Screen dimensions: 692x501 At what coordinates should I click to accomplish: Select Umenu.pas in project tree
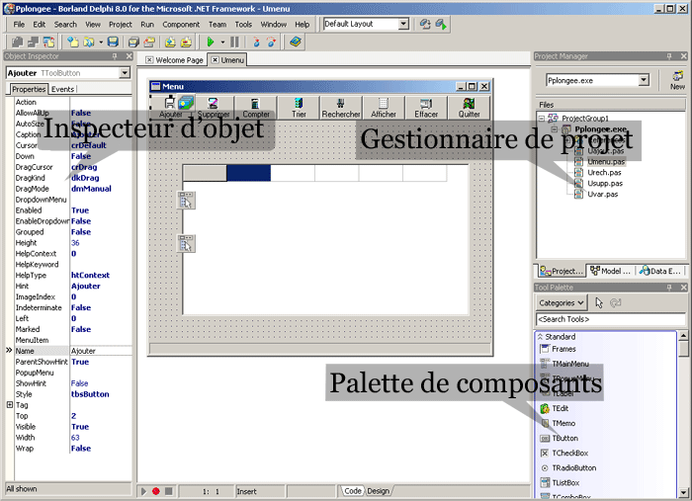[606, 161]
